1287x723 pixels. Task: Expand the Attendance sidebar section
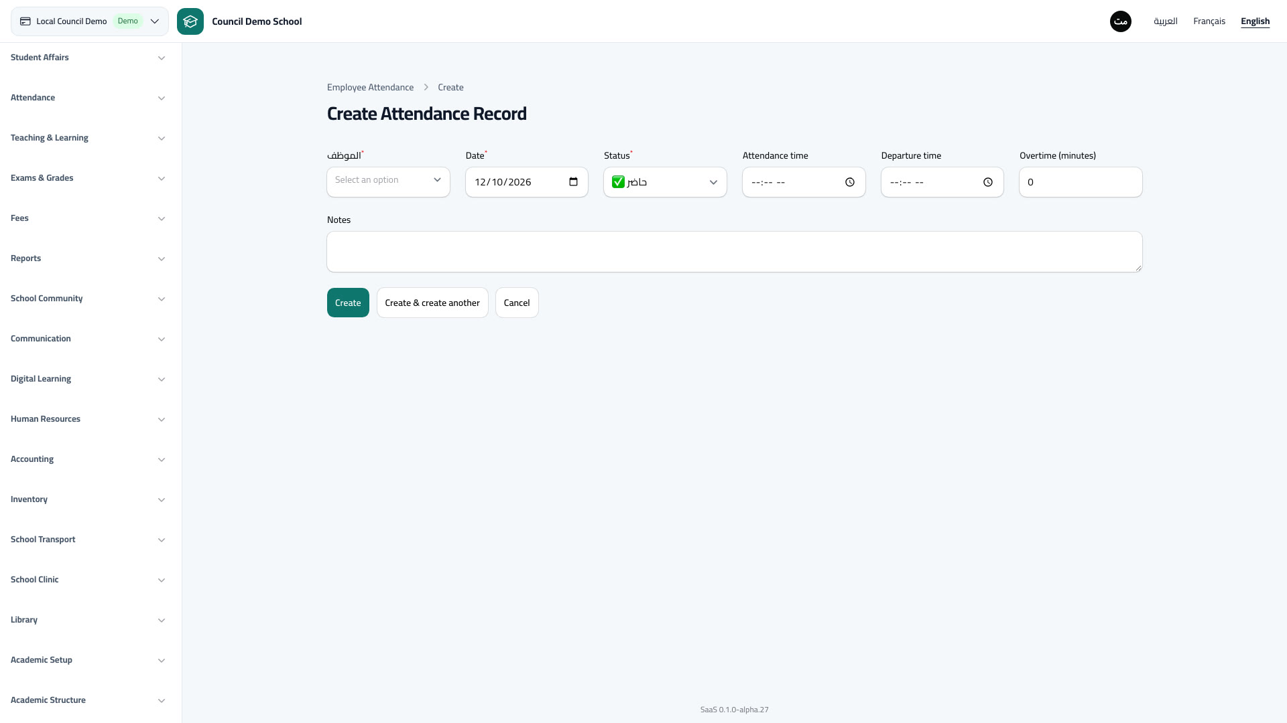point(88,98)
